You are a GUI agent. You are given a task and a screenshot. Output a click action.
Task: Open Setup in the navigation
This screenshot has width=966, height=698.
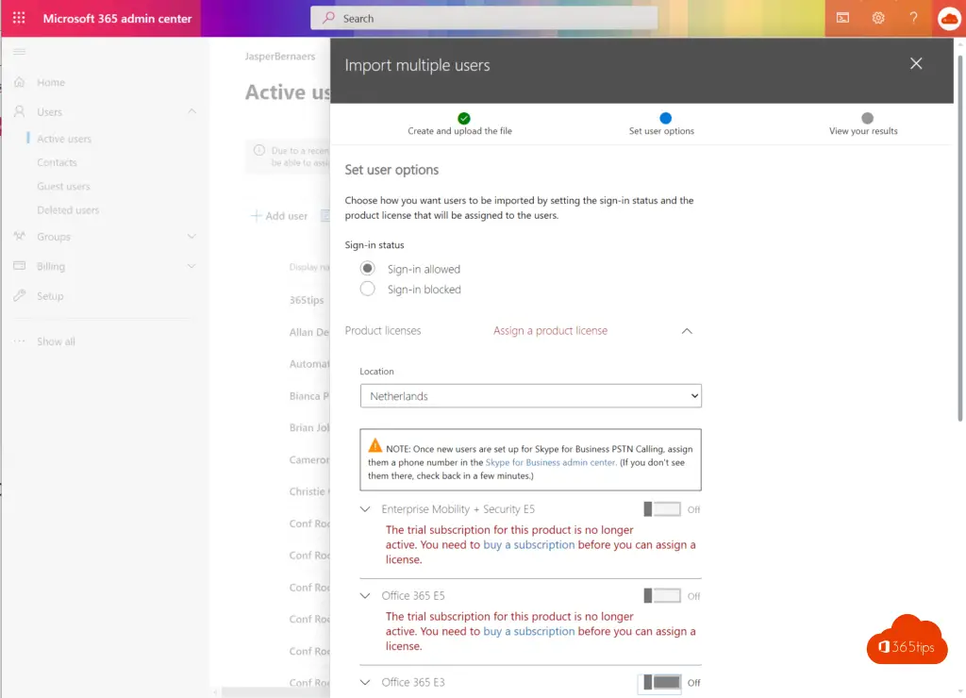(x=50, y=296)
